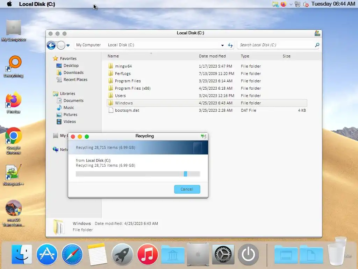Click My Computer in address breadcrumb
The width and height of the screenshot is (358, 269).
pyautogui.click(x=88, y=45)
